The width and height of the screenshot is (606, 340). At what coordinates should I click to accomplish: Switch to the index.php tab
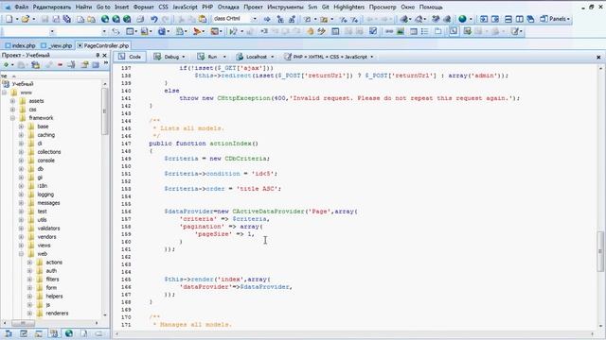click(x=20, y=45)
